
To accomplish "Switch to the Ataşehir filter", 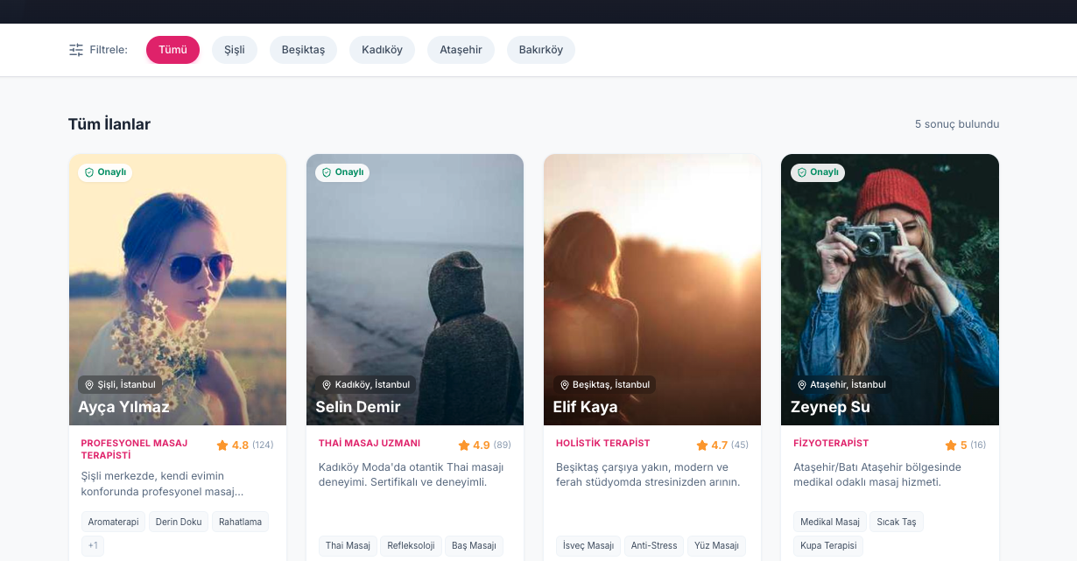I will [461, 50].
